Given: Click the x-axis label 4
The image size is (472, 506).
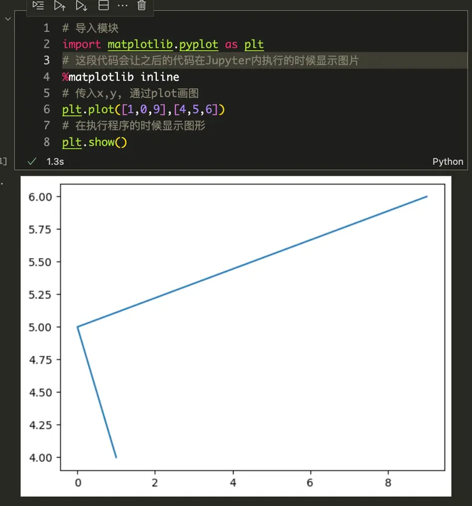Looking at the screenshot, I should [233, 483].
